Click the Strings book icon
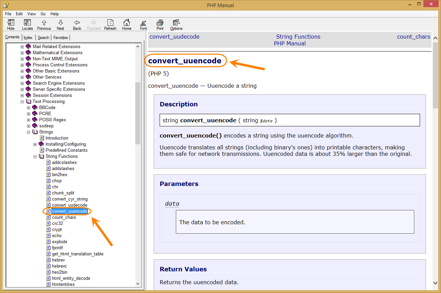 (35, 132)
